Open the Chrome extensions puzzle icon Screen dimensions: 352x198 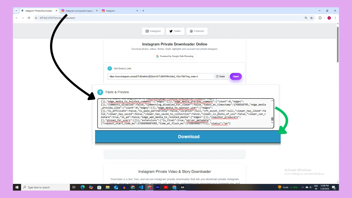coord(320,18)
